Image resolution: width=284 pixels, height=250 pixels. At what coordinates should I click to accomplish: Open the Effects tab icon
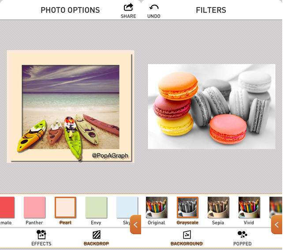[41, 235]
